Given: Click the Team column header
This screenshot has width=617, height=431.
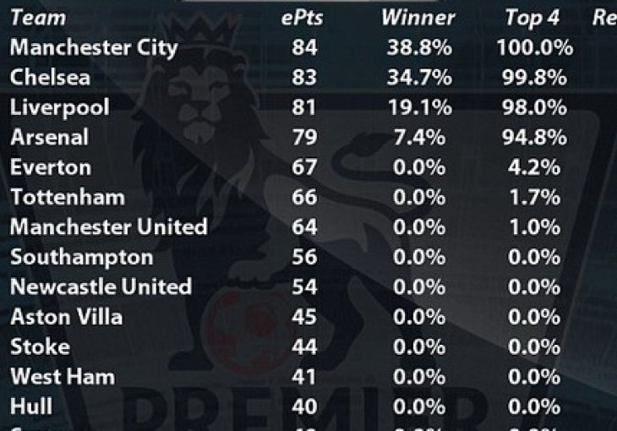Looking at the screenshot, I should click(38, 18).
